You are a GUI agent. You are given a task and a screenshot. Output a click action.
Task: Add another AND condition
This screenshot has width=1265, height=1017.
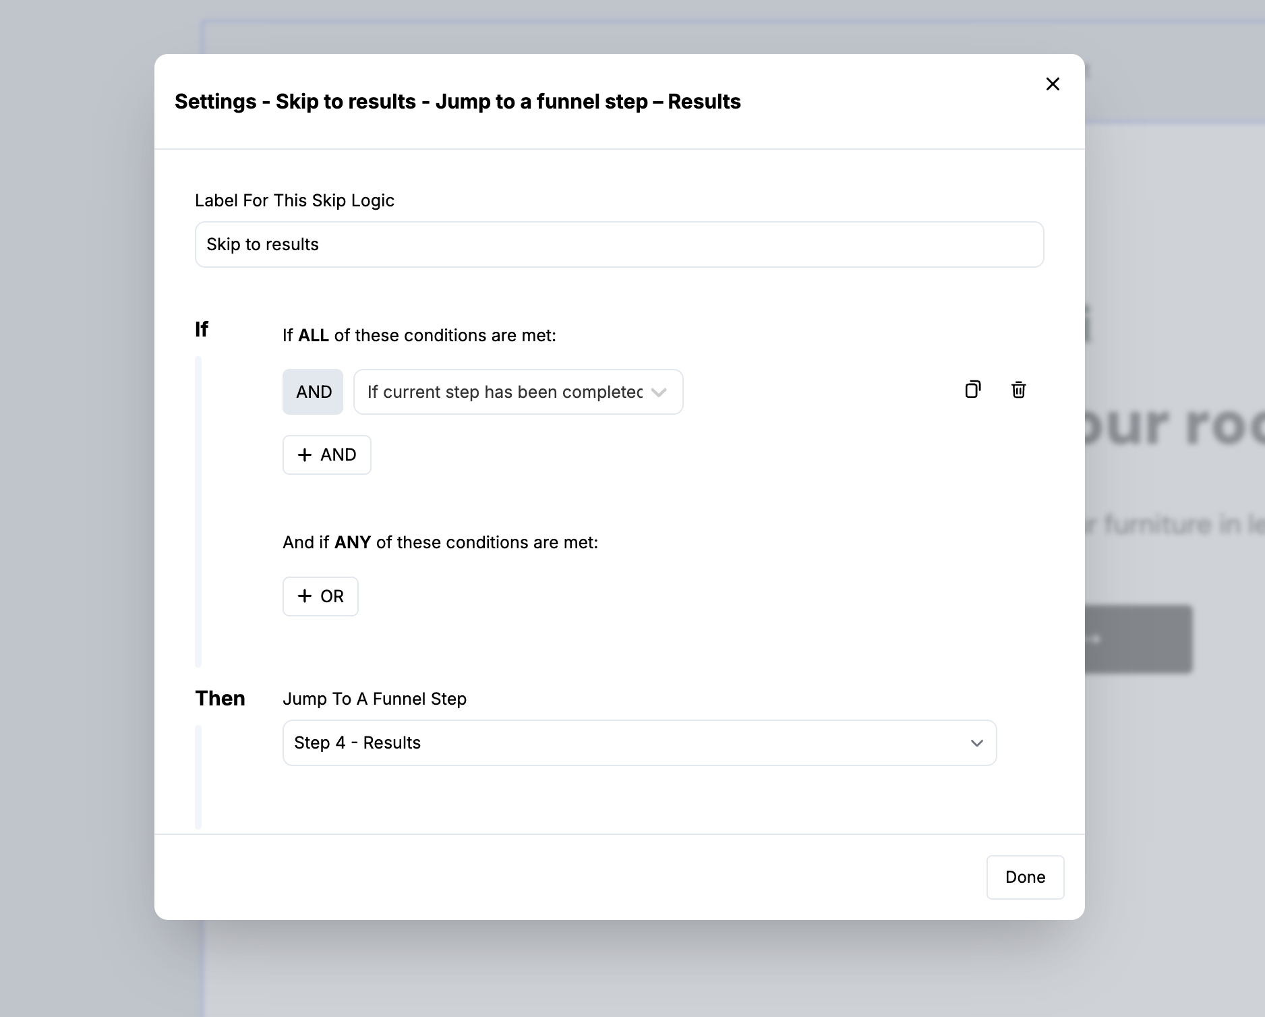pyautogui.click(x=327, y=455)
